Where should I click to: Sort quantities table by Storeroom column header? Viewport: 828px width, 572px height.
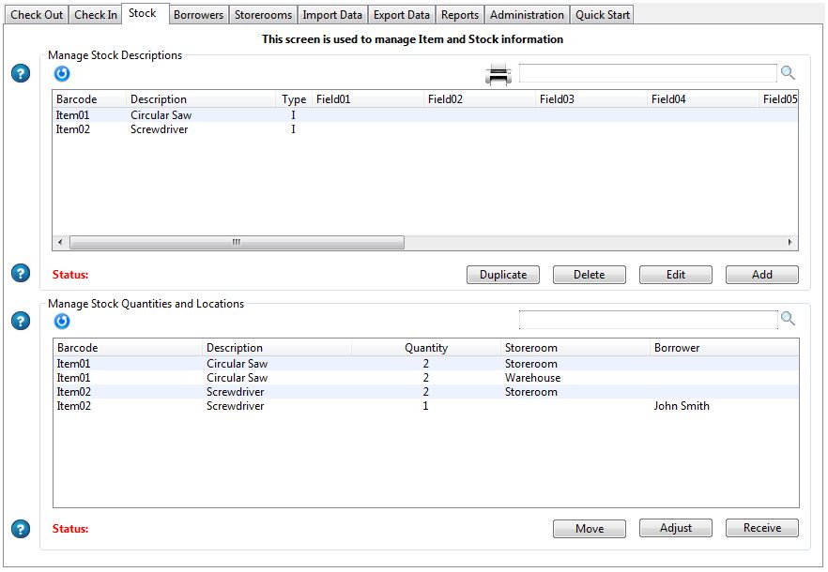pos(531,348)
